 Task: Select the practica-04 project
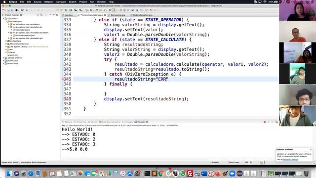[x=12, y=64]
